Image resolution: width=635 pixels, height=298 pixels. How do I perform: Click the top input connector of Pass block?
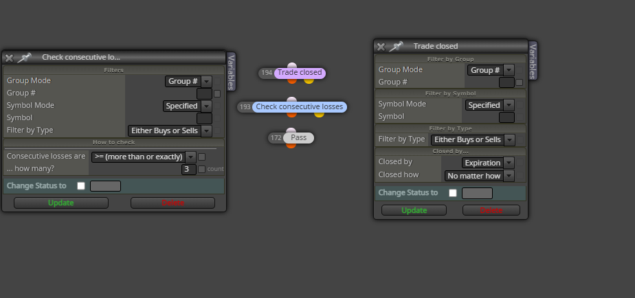(291, 130)
